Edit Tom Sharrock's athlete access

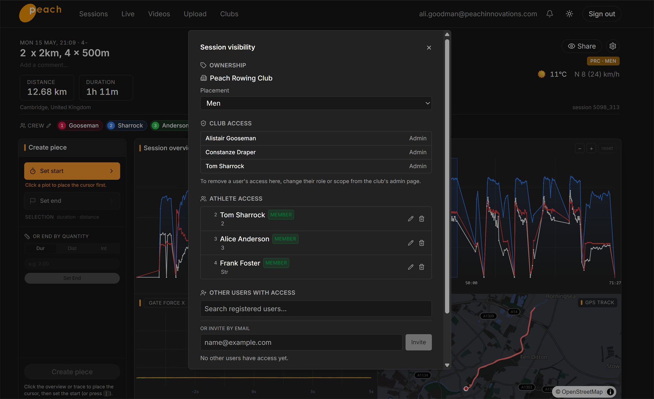tap(410, 219)
